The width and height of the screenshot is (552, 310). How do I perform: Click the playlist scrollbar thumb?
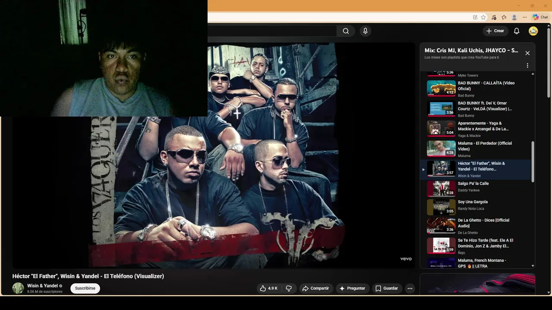533,161
